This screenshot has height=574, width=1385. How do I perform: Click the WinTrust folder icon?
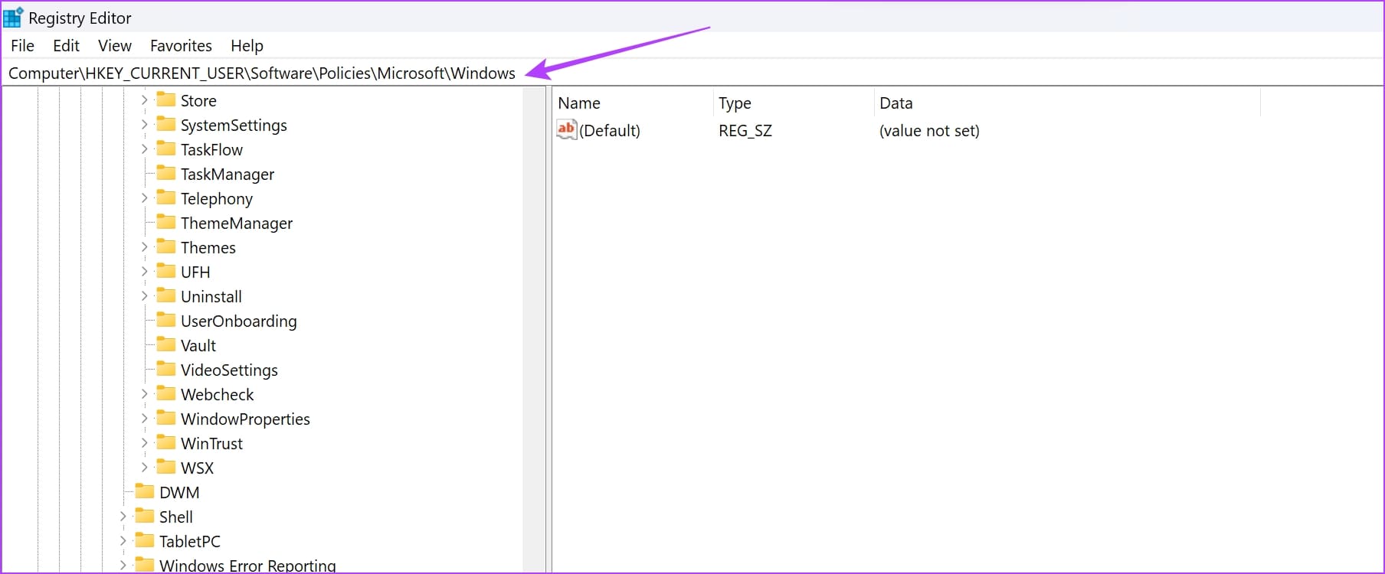point(166,442)
